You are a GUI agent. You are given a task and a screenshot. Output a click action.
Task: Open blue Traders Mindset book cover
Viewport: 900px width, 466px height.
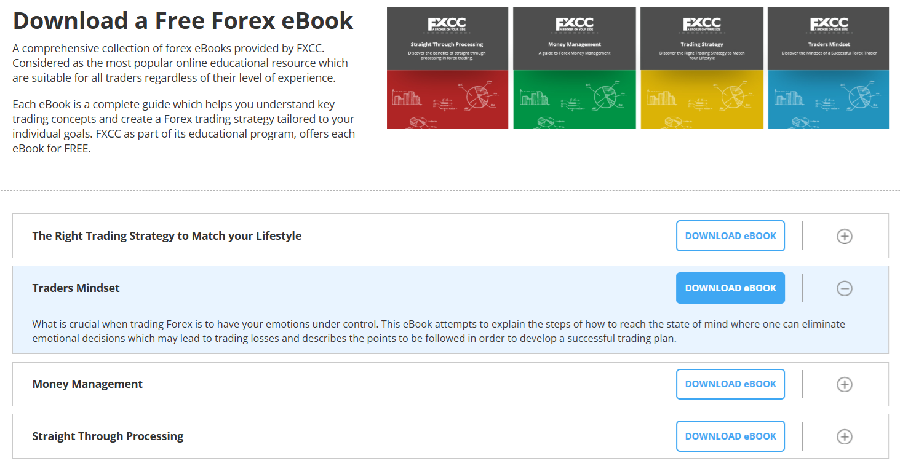click(828, 68)
